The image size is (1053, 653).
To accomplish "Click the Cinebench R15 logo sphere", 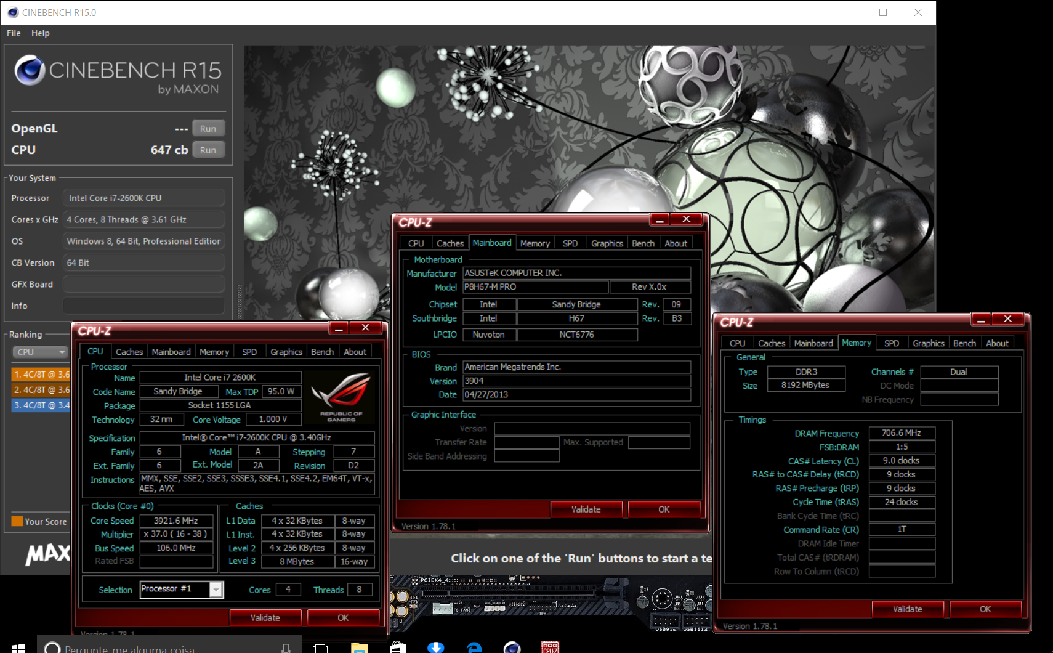I will tap(30, 70).
